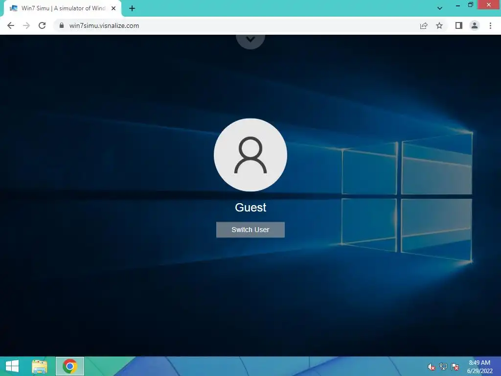Open Action Center flag icon
Image resolution: width=501 pixels, height=376 pixels.
(x=455, y=367)
